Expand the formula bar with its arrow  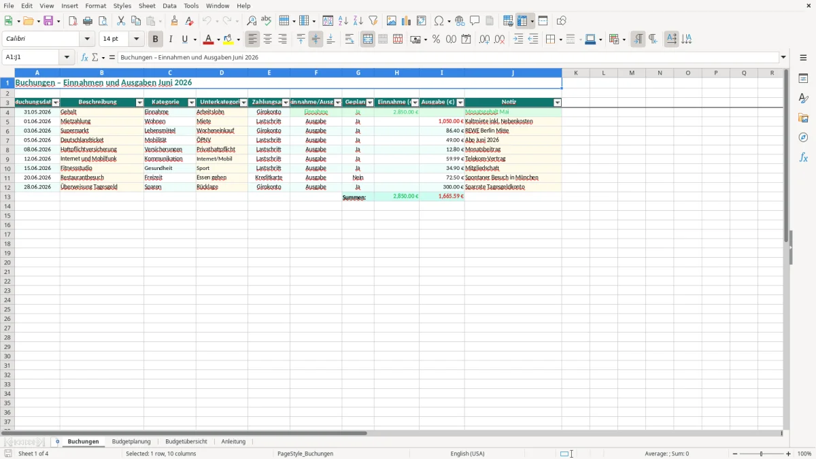tap(783, 58)
